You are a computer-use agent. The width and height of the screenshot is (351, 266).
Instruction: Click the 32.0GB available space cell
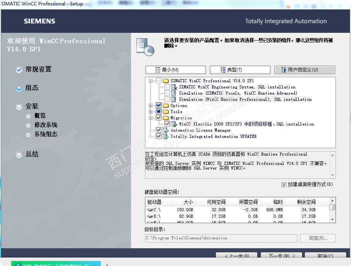[218, 210]
